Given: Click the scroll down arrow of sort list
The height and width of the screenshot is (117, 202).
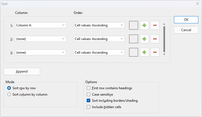Looking at the screenshot, I should 164,54.
